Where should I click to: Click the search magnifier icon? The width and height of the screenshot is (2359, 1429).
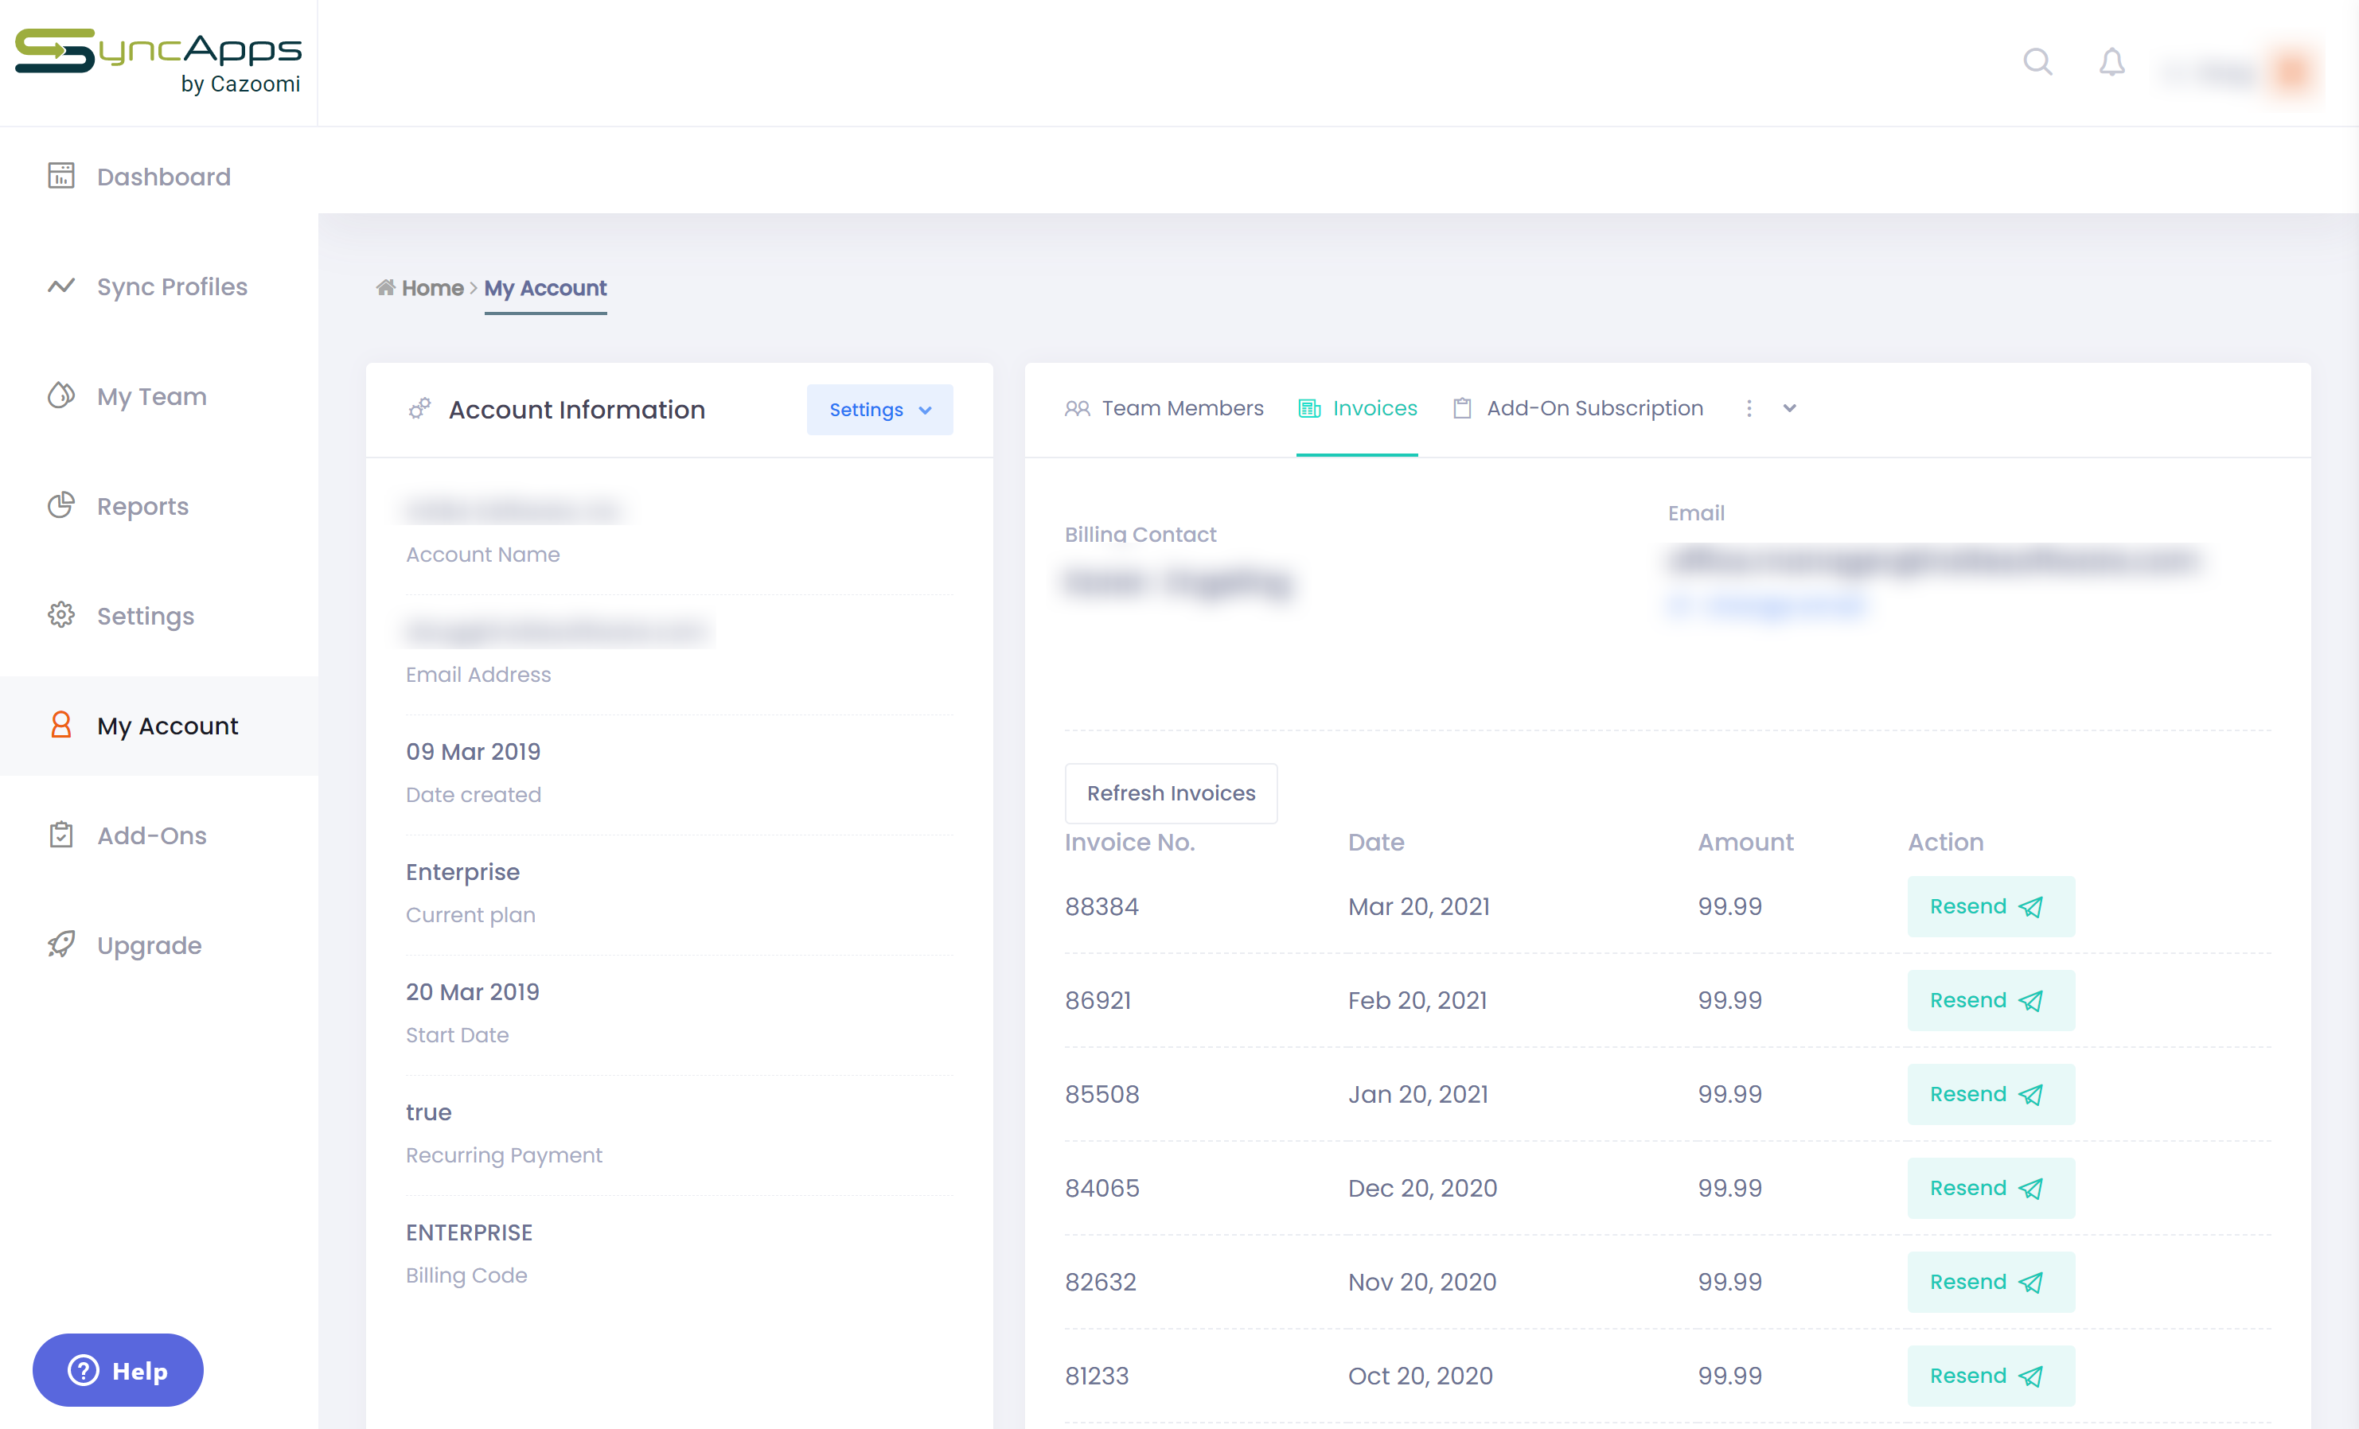tap(2037, 62)
